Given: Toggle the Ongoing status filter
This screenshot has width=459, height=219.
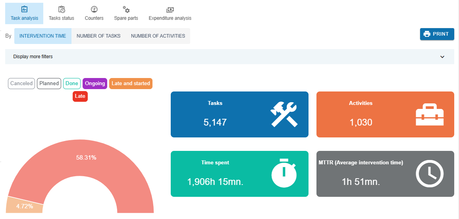Looking at the screenshot, I should [95, 84].
